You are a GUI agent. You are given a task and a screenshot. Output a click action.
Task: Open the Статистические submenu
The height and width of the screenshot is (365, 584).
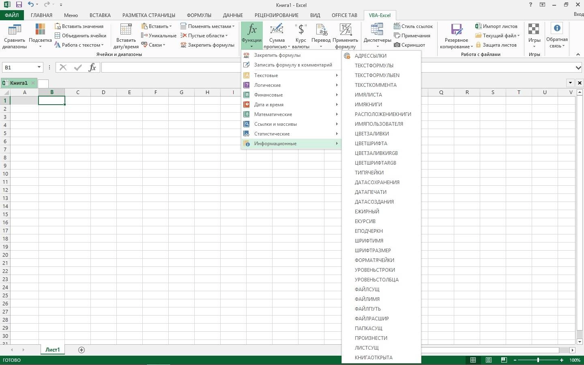pos(291,134)
